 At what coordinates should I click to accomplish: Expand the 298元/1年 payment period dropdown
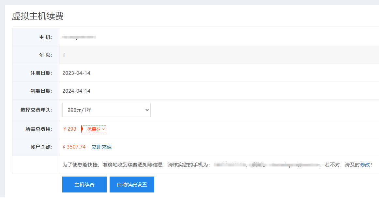tap(106, 110)
